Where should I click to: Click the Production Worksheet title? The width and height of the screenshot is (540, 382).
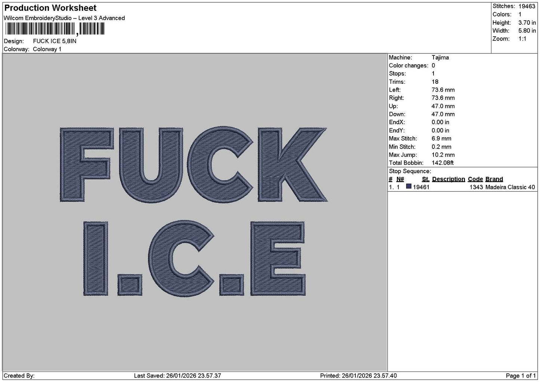(50, 8)
